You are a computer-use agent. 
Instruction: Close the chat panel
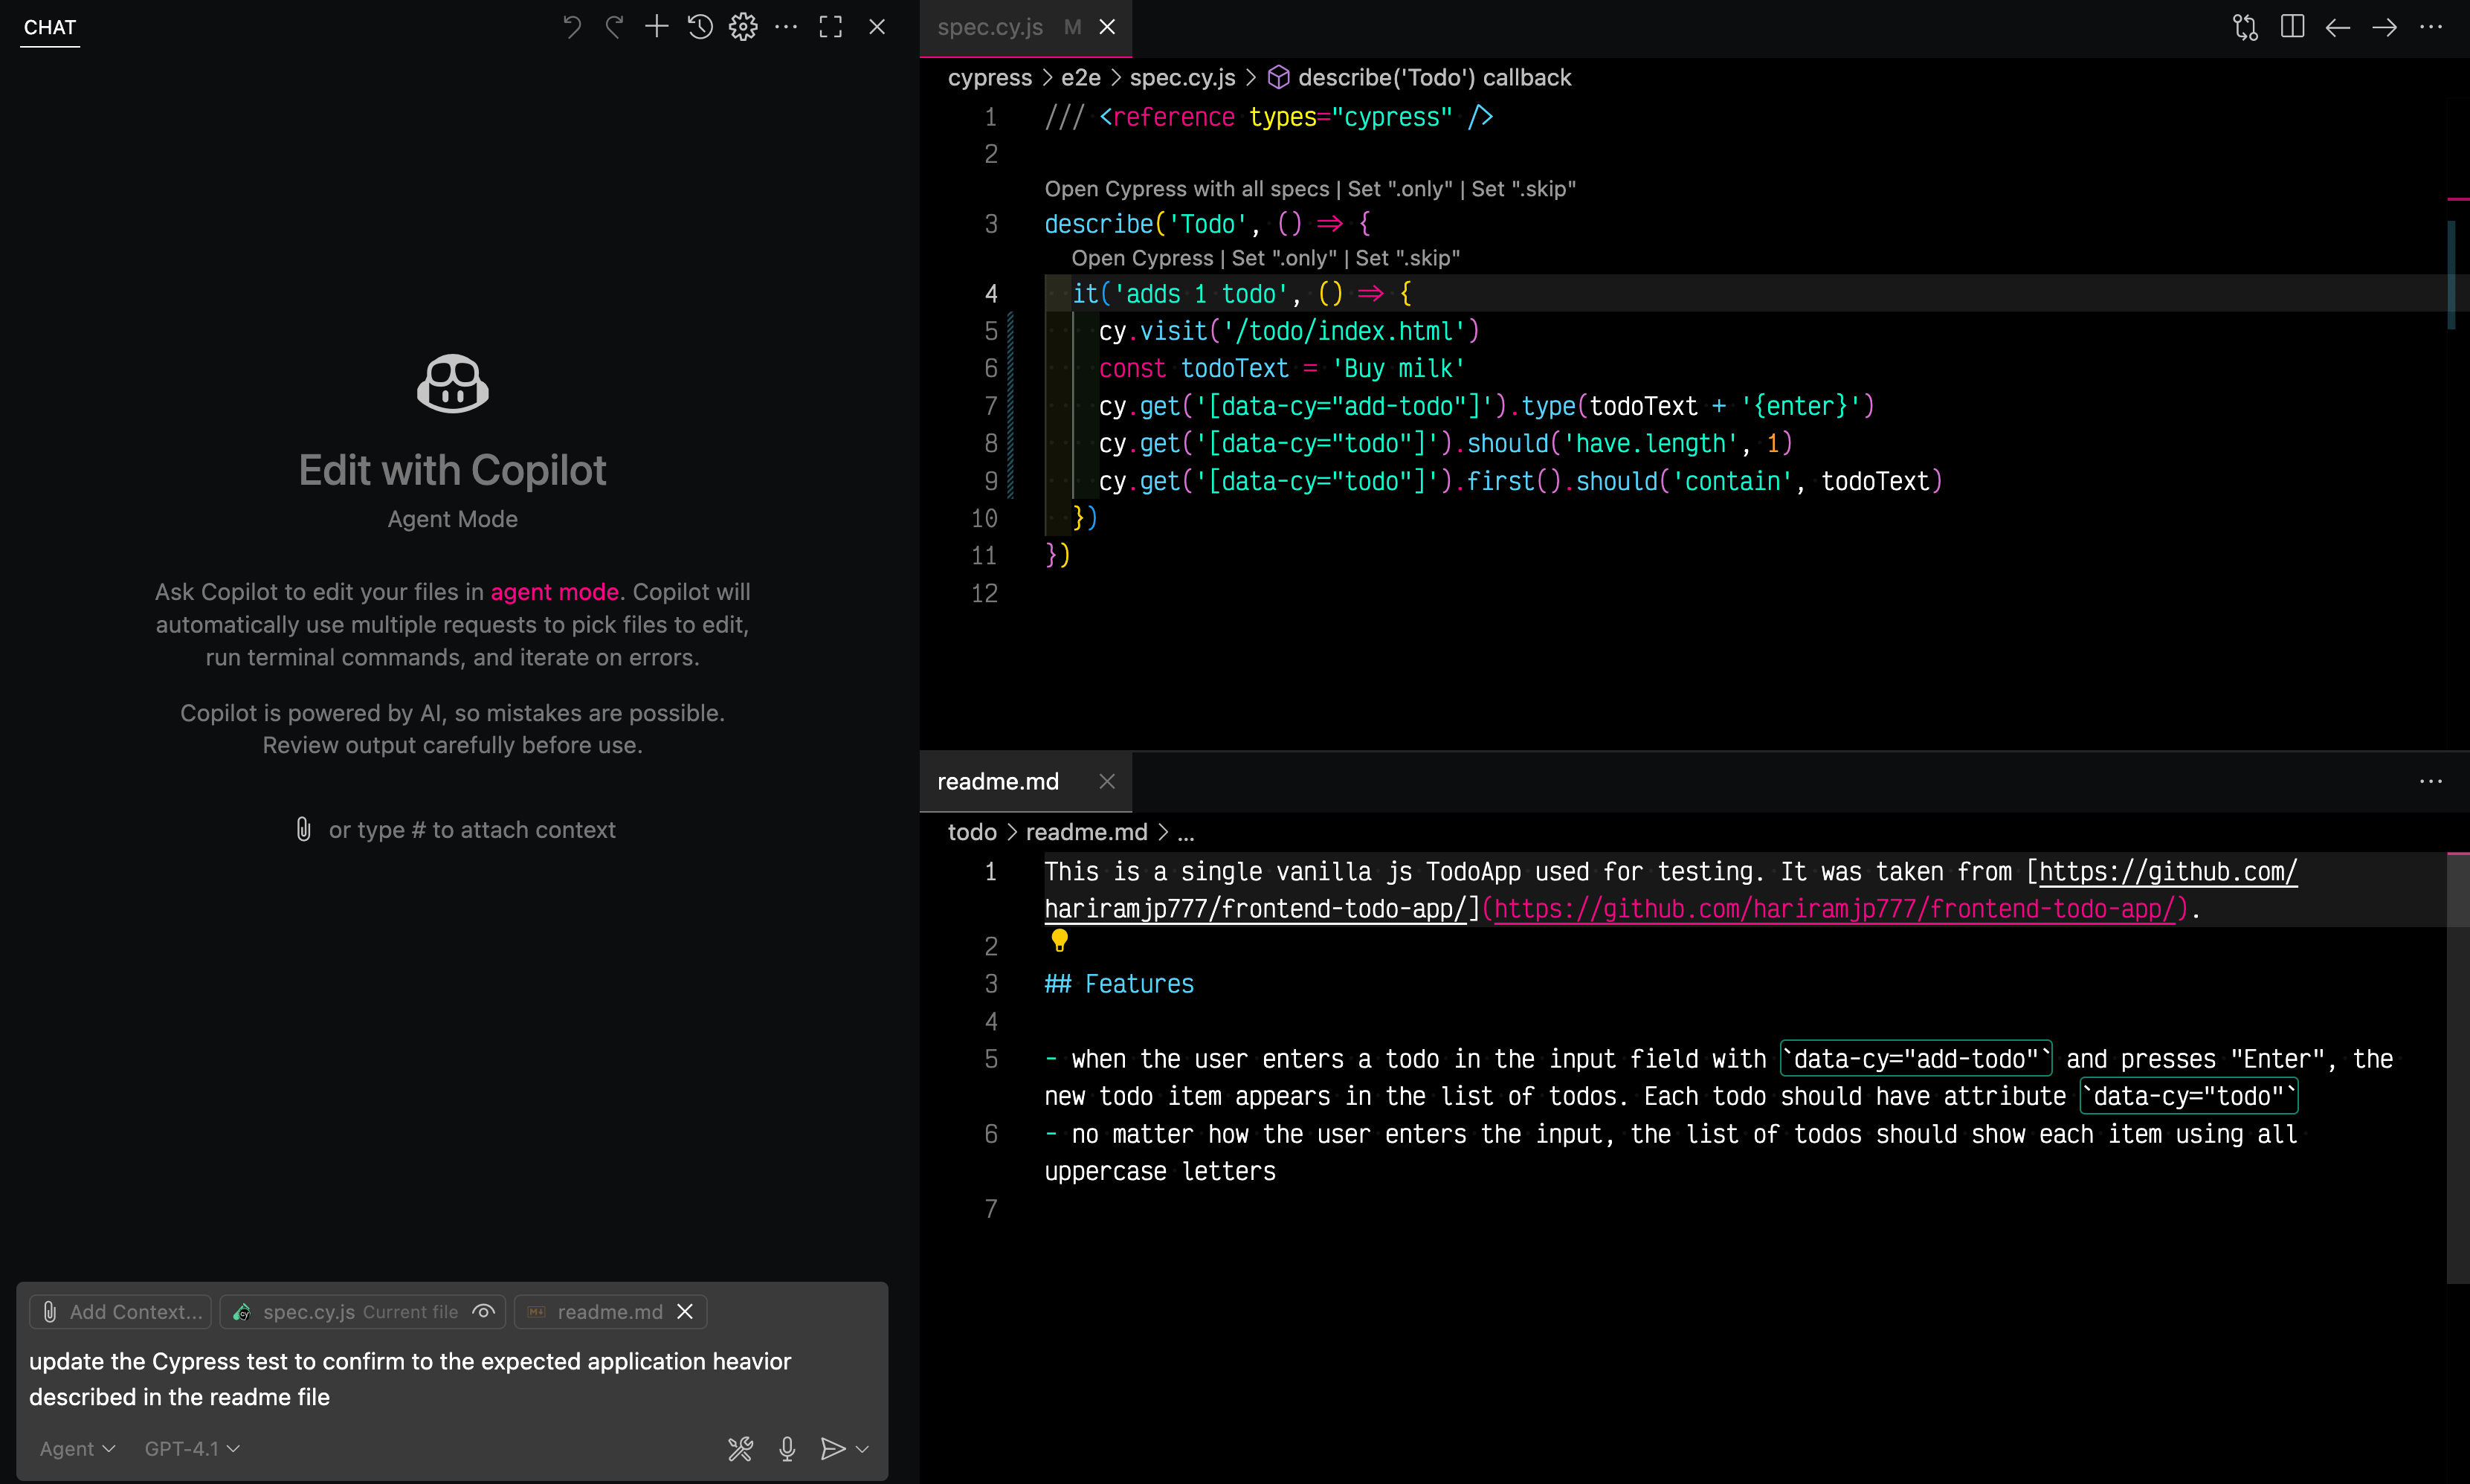[877, 27]
